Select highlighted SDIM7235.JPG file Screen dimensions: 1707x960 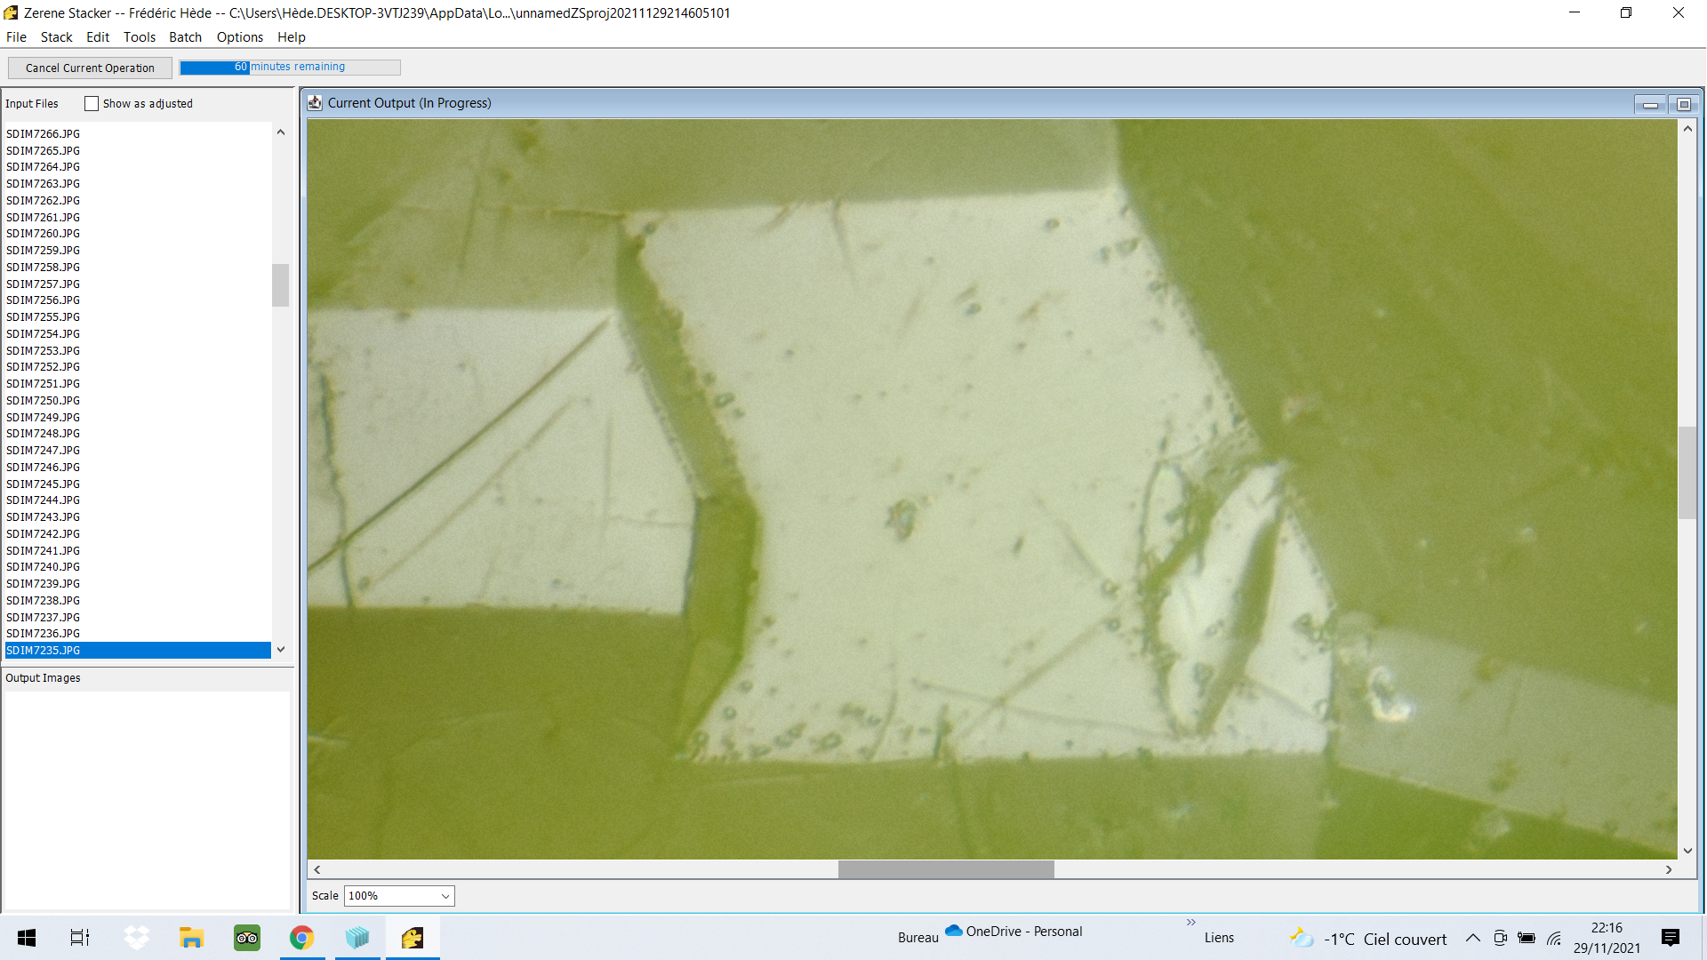[138, 651]
